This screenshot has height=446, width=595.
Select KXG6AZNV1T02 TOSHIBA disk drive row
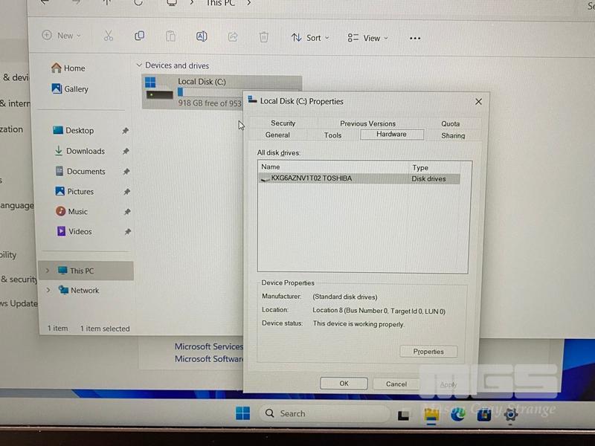tap(359, 178)
